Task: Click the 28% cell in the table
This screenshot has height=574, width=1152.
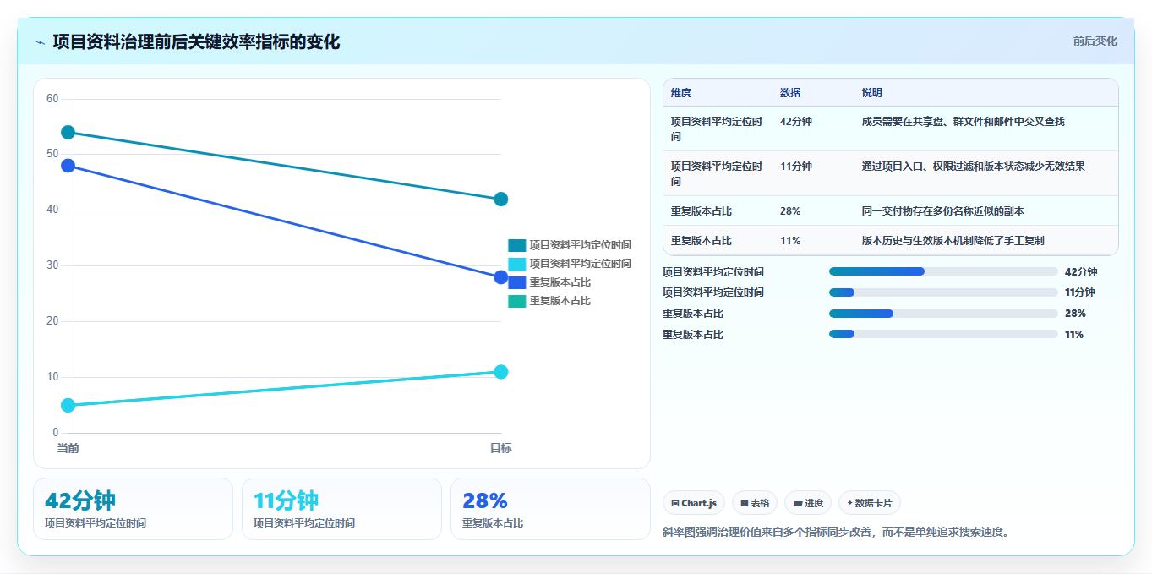Action: coord(790,211)
